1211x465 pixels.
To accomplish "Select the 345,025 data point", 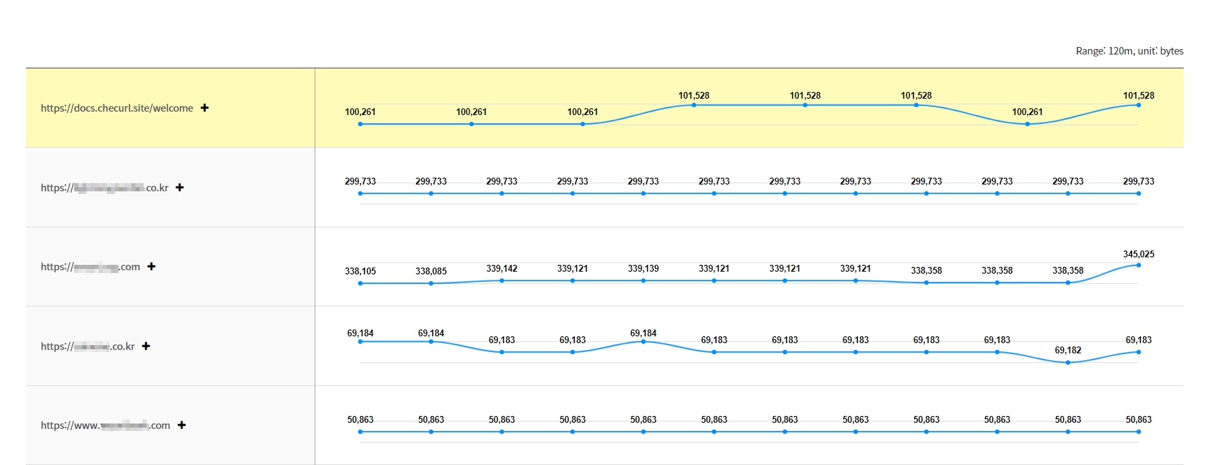I will pos(1138,265).
